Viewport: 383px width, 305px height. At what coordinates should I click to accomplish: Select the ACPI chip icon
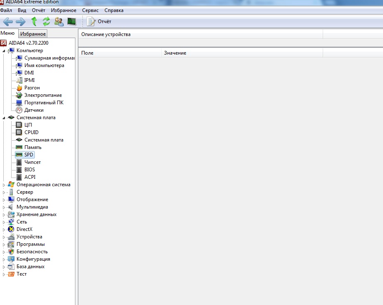click(x=19, y=177)
